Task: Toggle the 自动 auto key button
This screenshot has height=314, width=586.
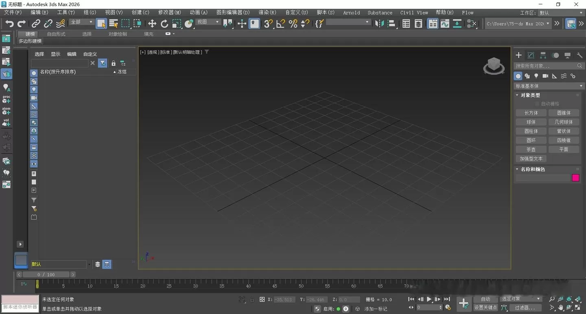Action: [x=485, y=299]
